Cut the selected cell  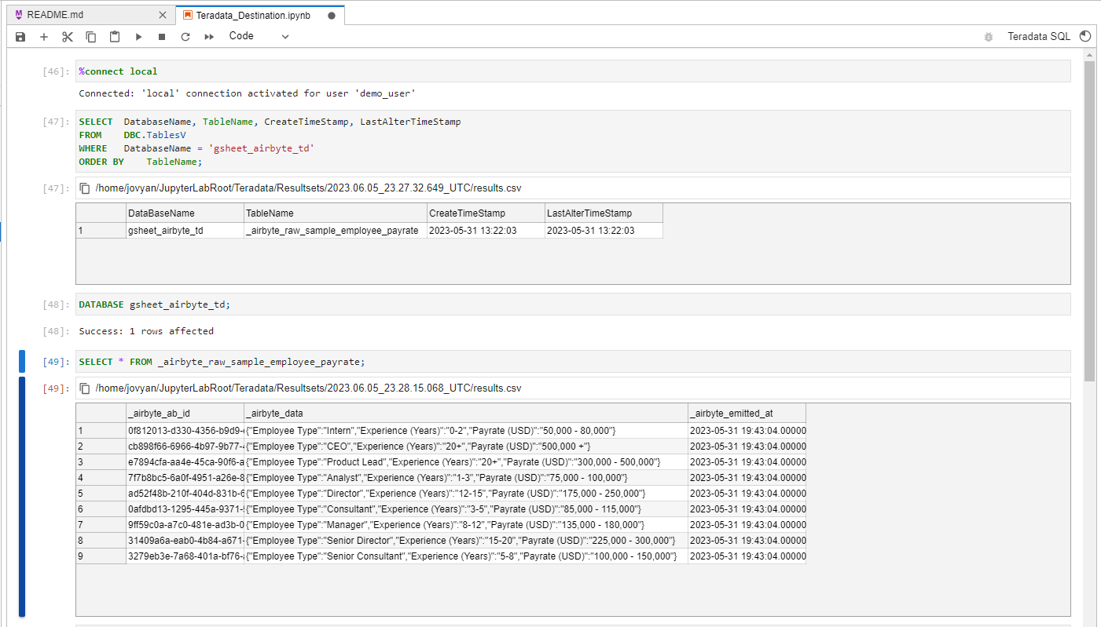pos(67,36)
